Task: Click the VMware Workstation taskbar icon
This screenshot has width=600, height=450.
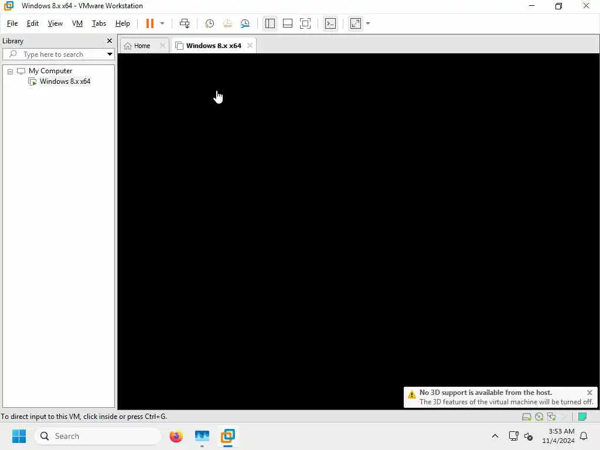Action: pyautogui.click(x=228, y=436)
